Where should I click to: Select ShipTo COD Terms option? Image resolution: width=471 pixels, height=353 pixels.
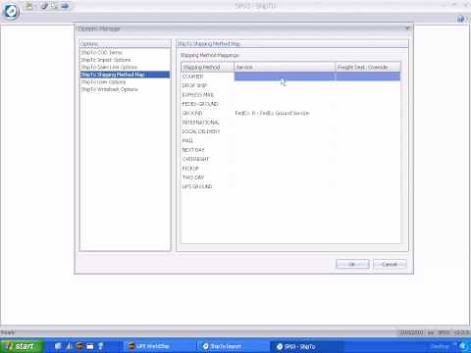point(101,53)
